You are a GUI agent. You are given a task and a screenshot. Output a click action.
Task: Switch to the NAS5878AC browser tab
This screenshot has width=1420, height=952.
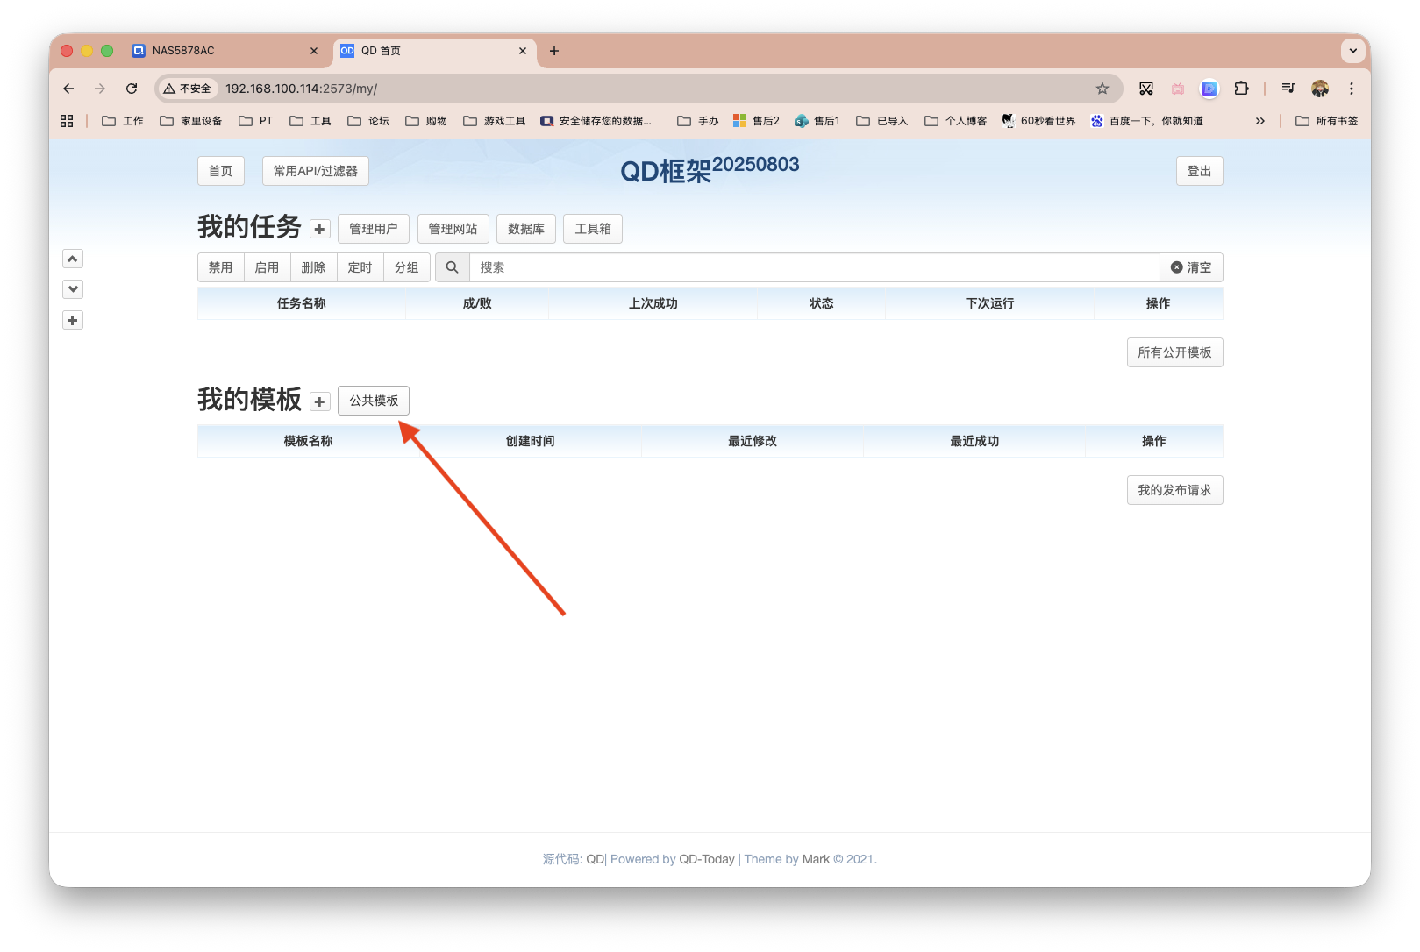224,51
